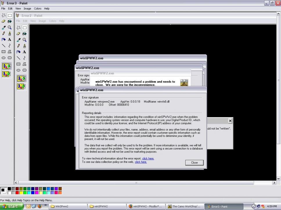The height and width of the screenshot is (210, 281).
Task: Pick the Ellipse tool in the leftmost toolbox
Action: coord(3,58)
